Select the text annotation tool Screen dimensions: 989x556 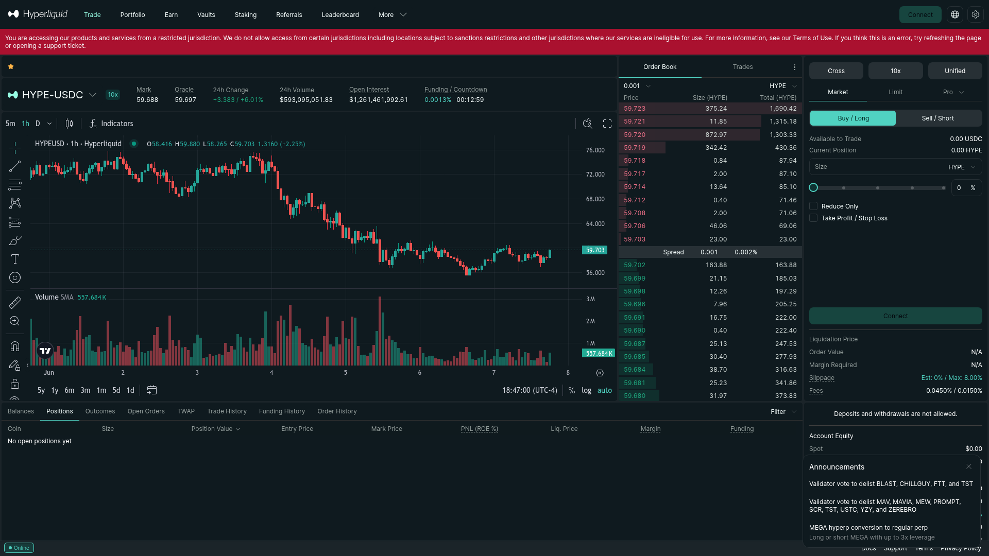[x=15, y=259]
